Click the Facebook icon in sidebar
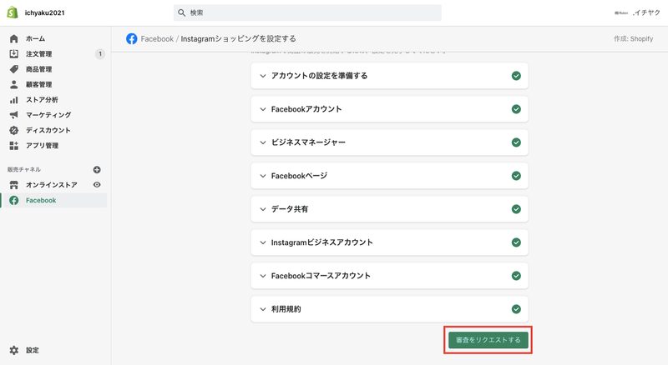The image size is (668, 365). [x=13, y=200]
